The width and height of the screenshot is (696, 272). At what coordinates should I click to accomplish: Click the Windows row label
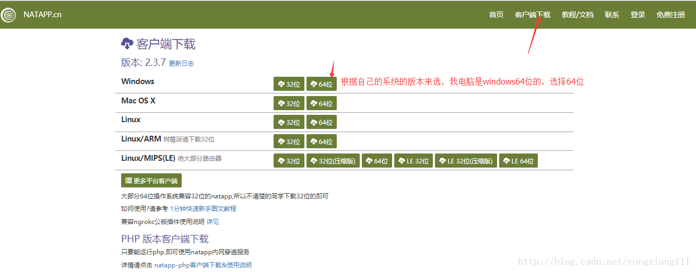click(x=138, y=81)
